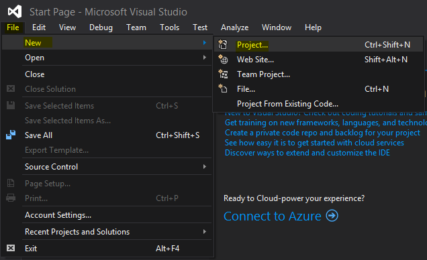Click the New Project icon in submenu
427x260 pixels.
223,44
